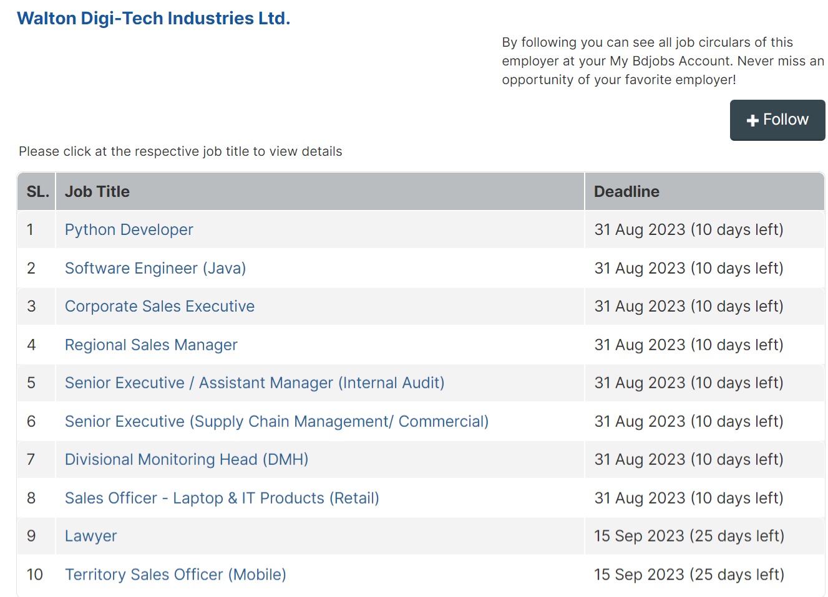Click the Walton Digi-Tech Industries Ltd. heading
Viewport: 828px width, 597px height.
click(x=153, y=19)
